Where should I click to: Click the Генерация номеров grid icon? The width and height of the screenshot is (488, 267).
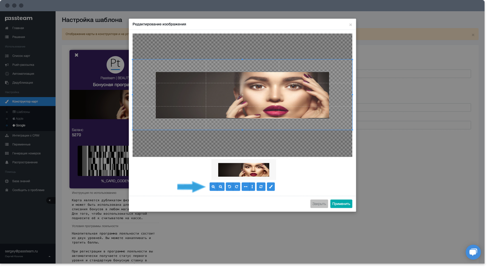pos(6,154)
